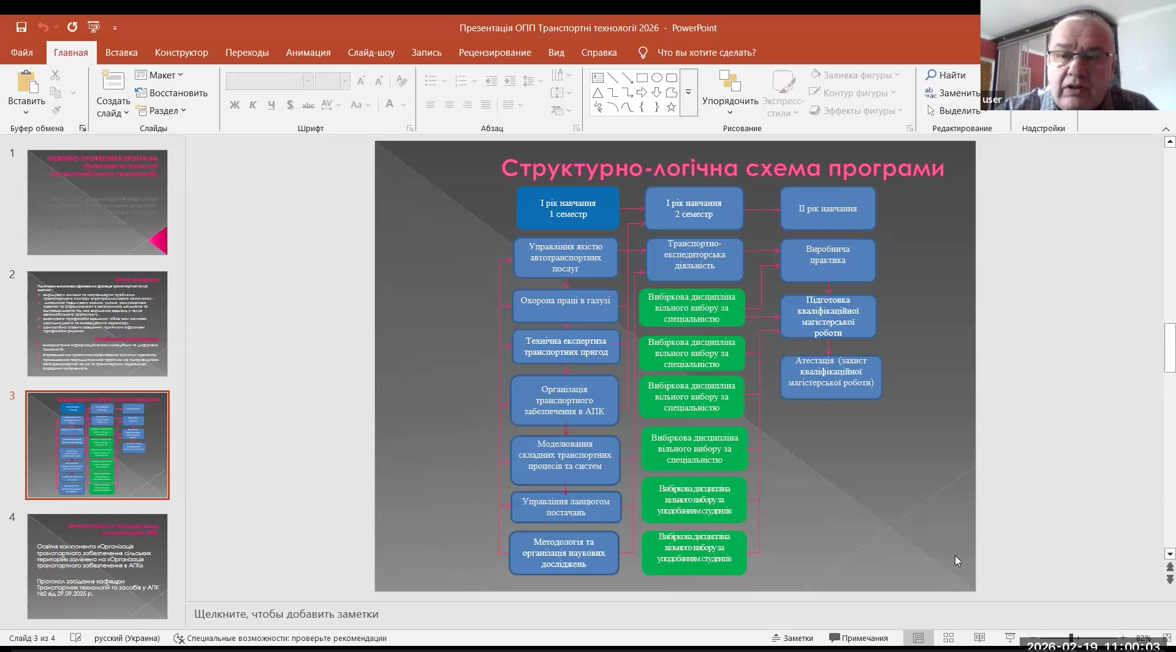Switch to slide sorter view icon
This screenshot has width=1176, height=652.
click(949, 638)
